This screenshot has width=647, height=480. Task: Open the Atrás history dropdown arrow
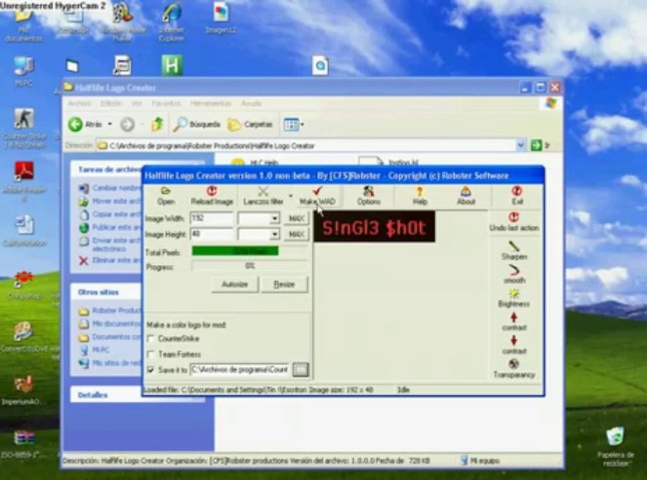point(110,124)
